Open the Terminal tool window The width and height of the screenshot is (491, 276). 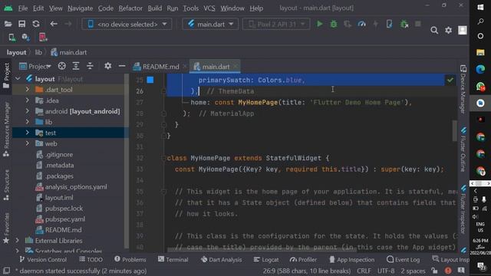click(173, 259)
